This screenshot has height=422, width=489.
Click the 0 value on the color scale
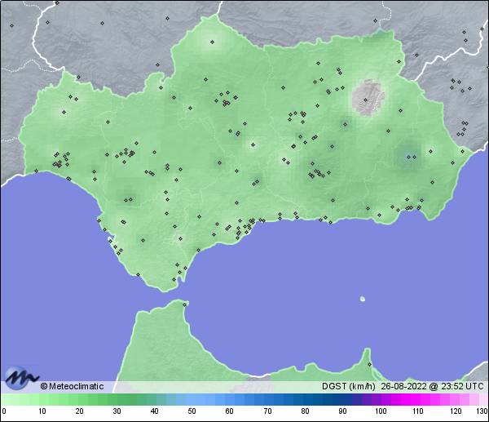(4, 411)
